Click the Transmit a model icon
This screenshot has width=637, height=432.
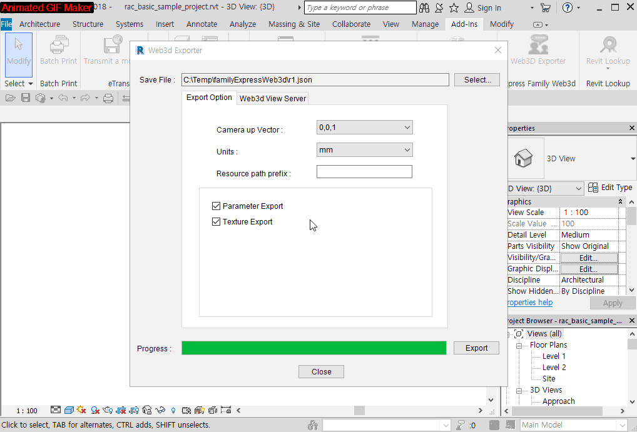pyautogui.click(x=113, y=44)
